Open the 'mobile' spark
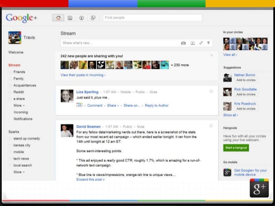The height and width of the screenshot is (206, 275). (x=19, y=152)
